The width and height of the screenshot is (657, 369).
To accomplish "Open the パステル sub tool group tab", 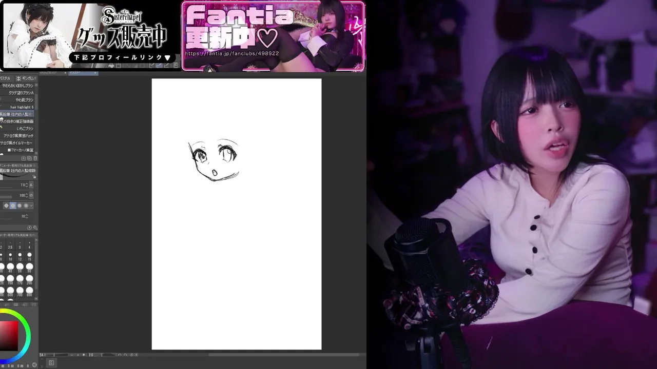I will coord(6,78).
